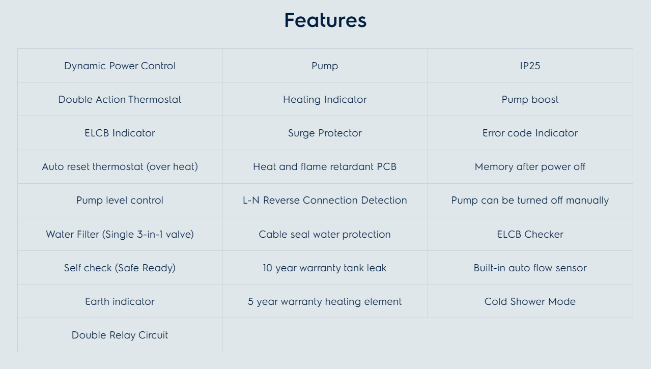Select Heat and flame retardant PCB
651x369 pixels.
325,167
